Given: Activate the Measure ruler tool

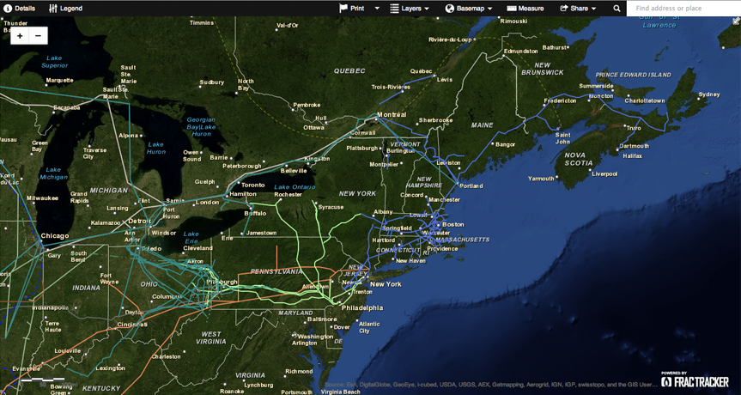Looking at the screenshot, I should [x=525, y=9].
